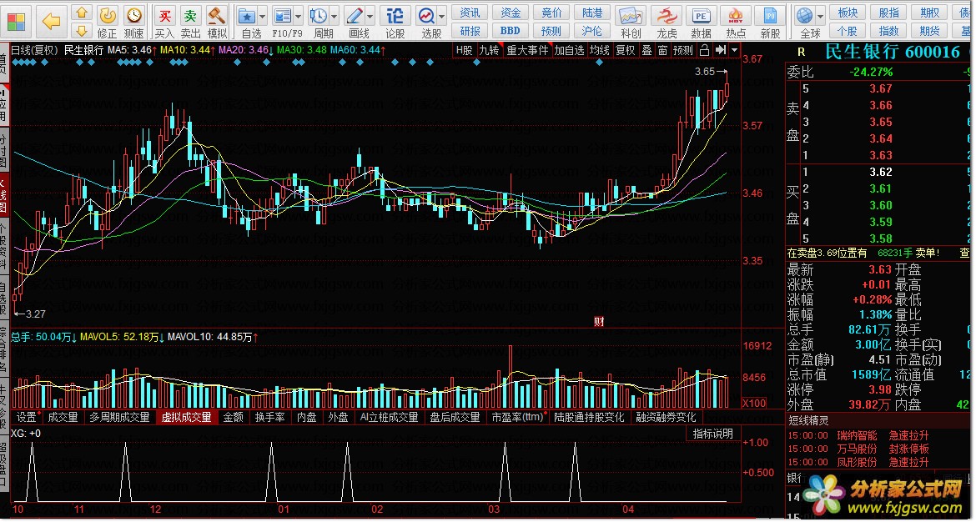The width and height of the screenshot is (976, 522).
Task: Click the 指标说明 button
Action: pos(713,434)
